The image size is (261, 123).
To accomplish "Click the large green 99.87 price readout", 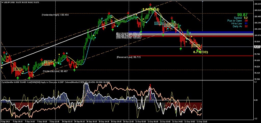I will (x=242, y=15).
